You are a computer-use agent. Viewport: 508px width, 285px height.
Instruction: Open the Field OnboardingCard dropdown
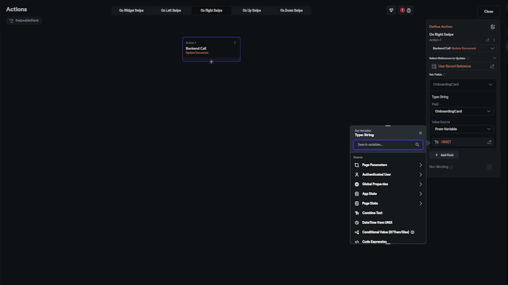click(463, 111)
